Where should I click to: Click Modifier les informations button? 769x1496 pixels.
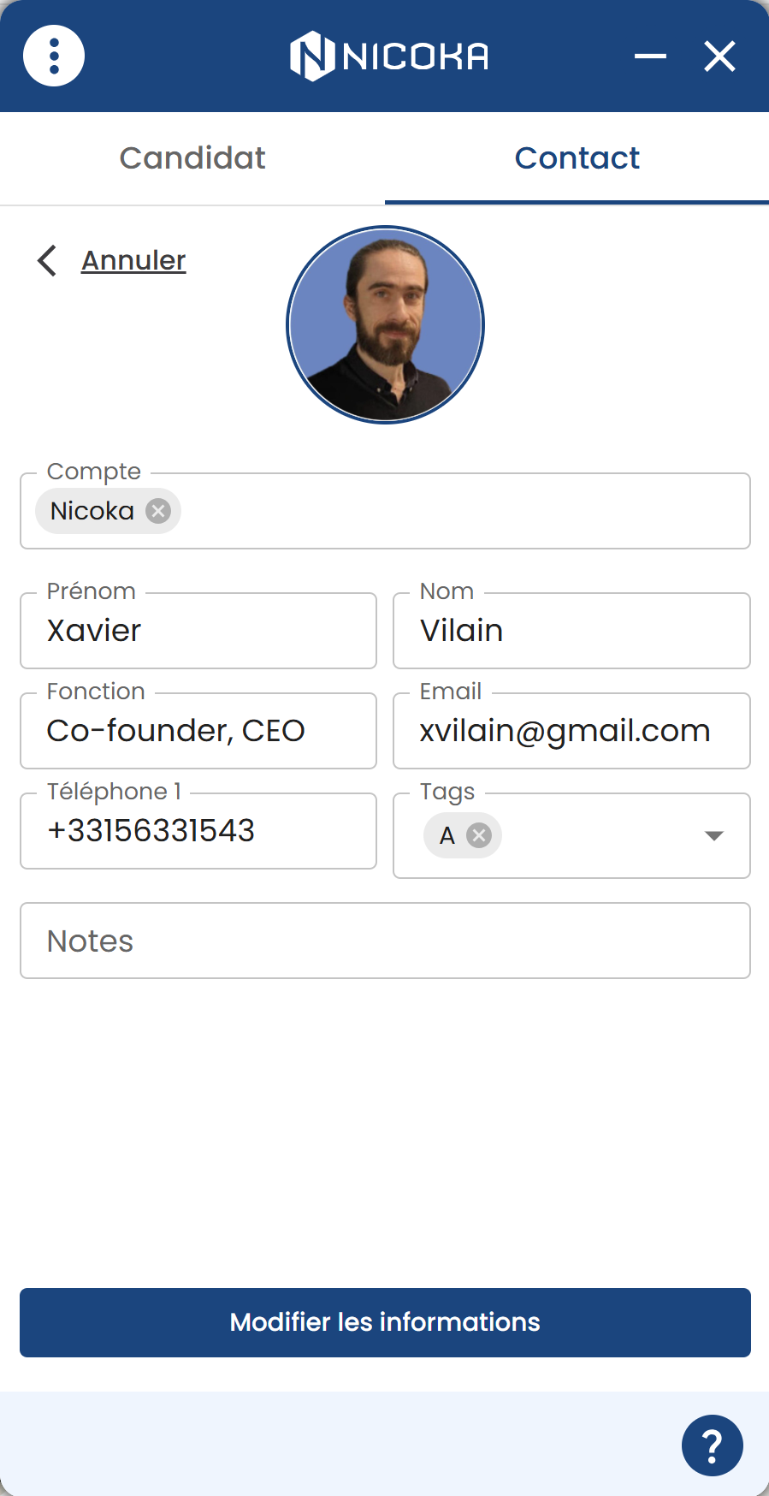tap(385, 1322)
